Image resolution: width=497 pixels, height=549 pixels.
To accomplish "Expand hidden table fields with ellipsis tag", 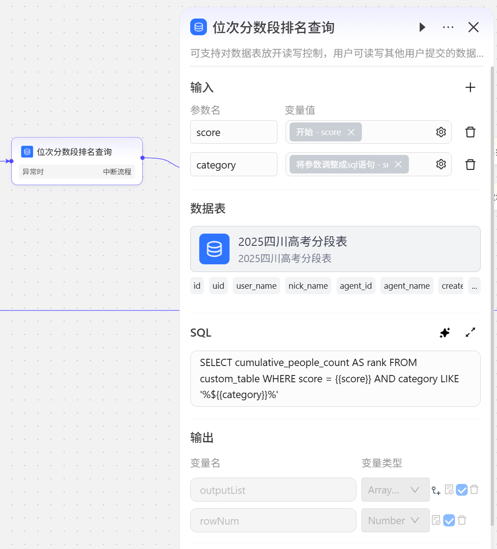I will pyautogui.click(x=474, y=286).
